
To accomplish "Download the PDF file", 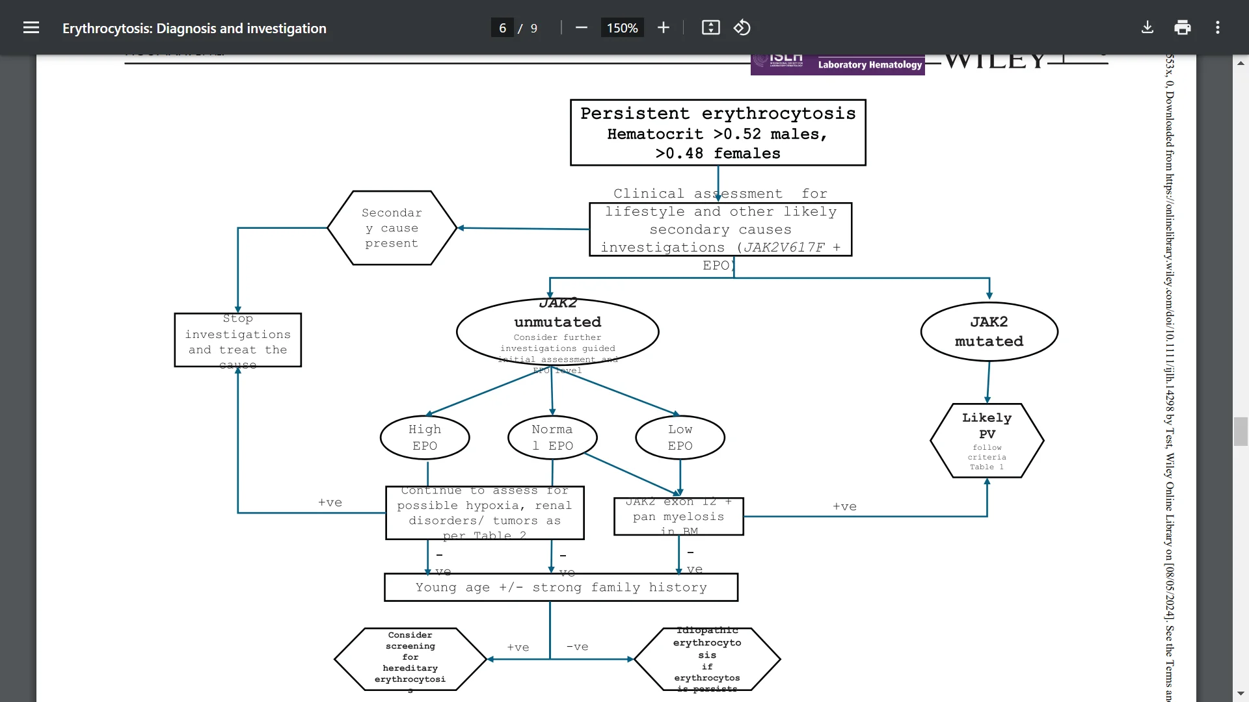I will point(1148,27).
